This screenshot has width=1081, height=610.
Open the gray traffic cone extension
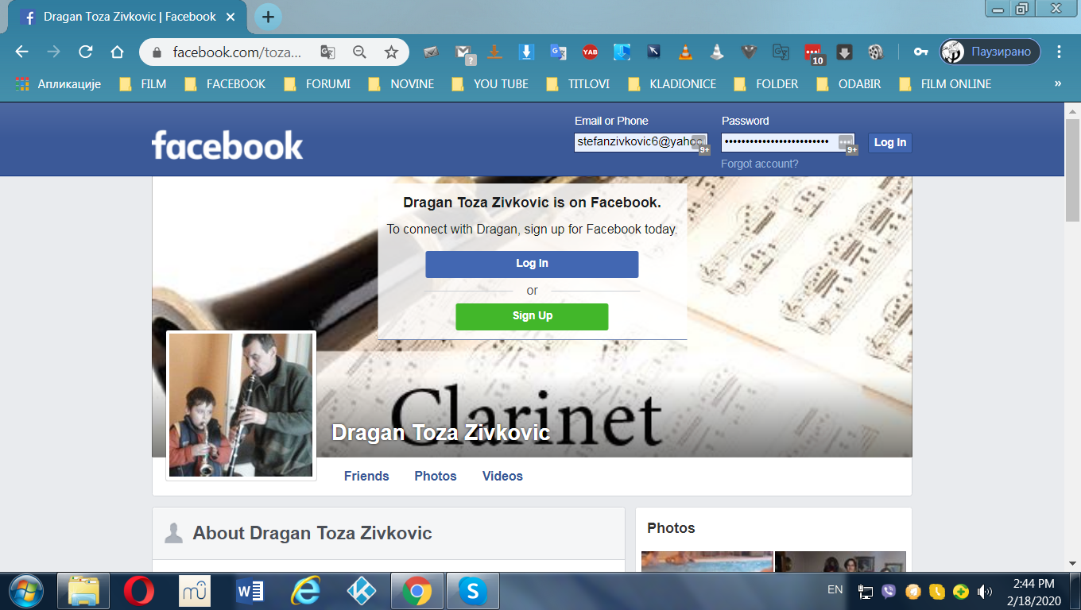[716, 52]
